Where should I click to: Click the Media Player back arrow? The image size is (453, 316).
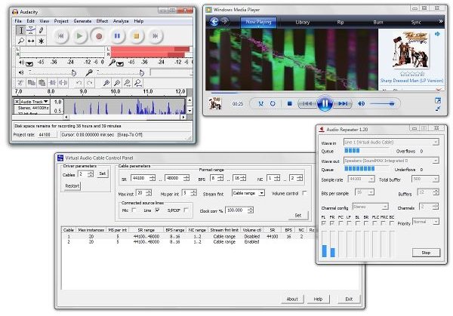pos(214,22)
